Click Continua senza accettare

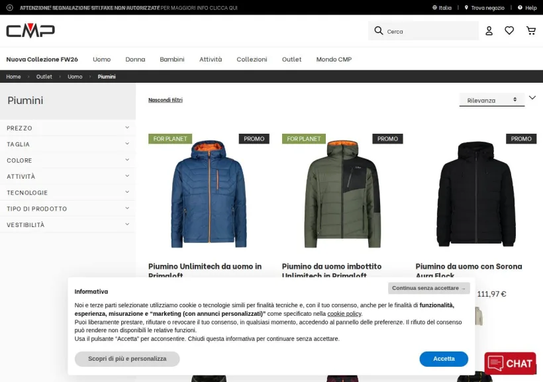pos(428,288)
